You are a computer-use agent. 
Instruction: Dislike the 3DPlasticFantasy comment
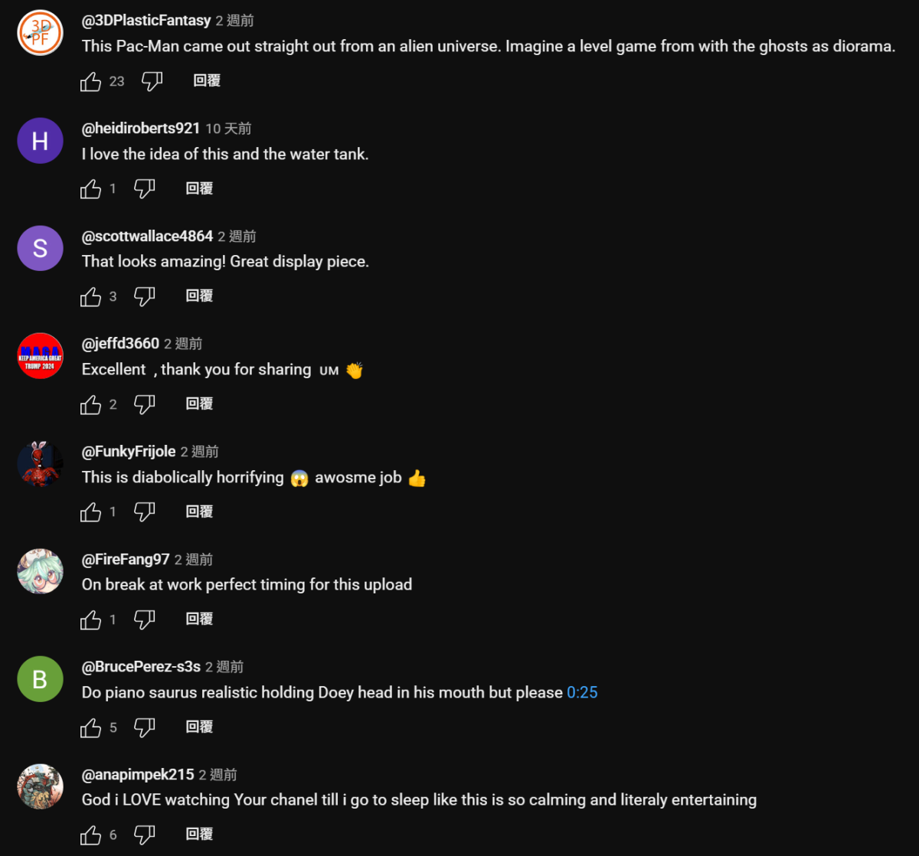tap(152, 81)
